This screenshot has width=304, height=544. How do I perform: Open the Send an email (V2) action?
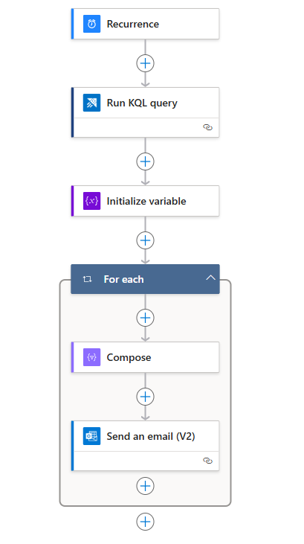[x=145, y=446]
